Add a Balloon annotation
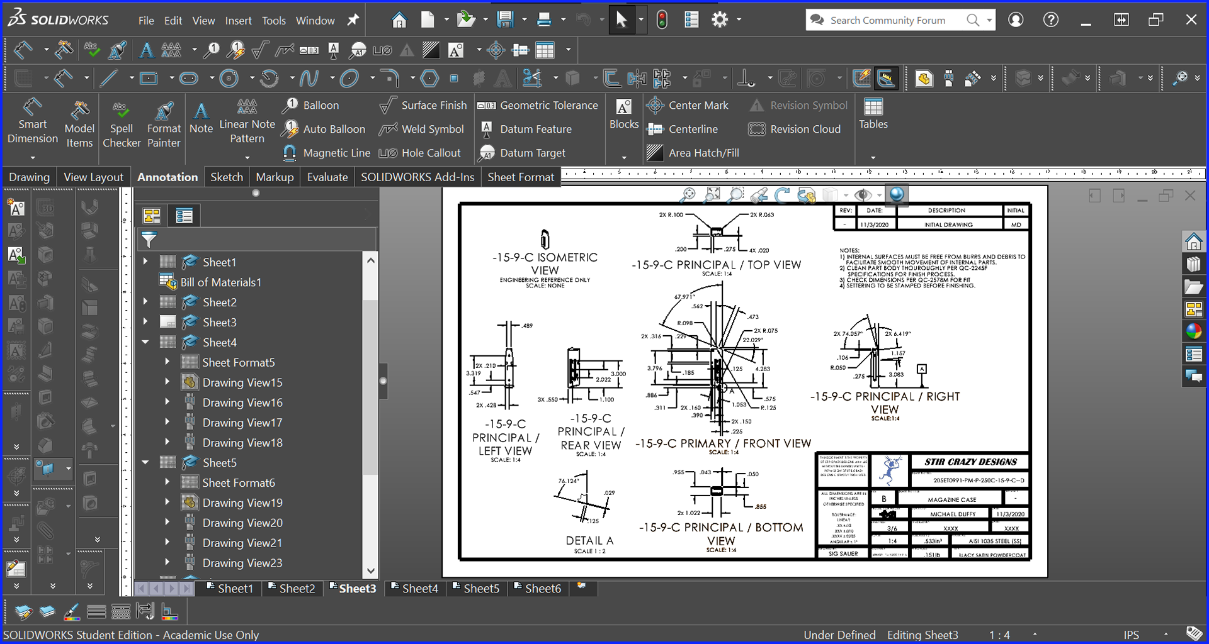The height and width of the screenshot is (644, 1209). tap(310, 105)
